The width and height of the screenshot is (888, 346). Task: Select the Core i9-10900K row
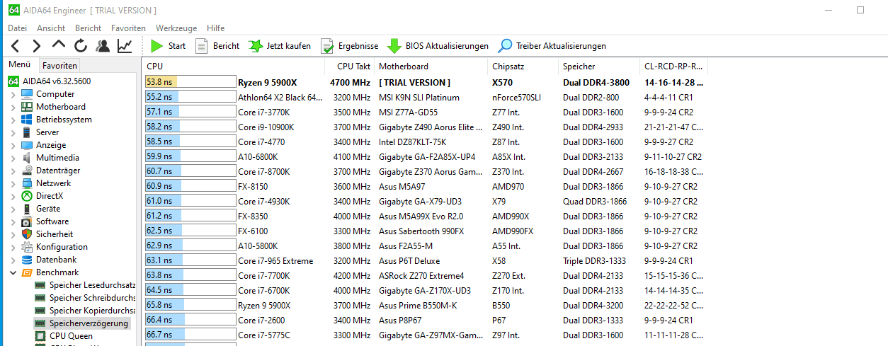(425, 127)
